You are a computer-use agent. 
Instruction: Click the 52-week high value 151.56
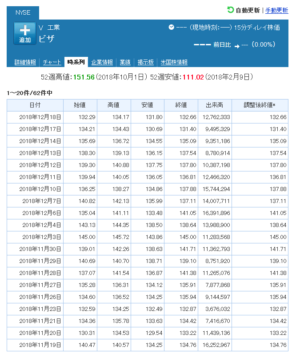[84, 77]
